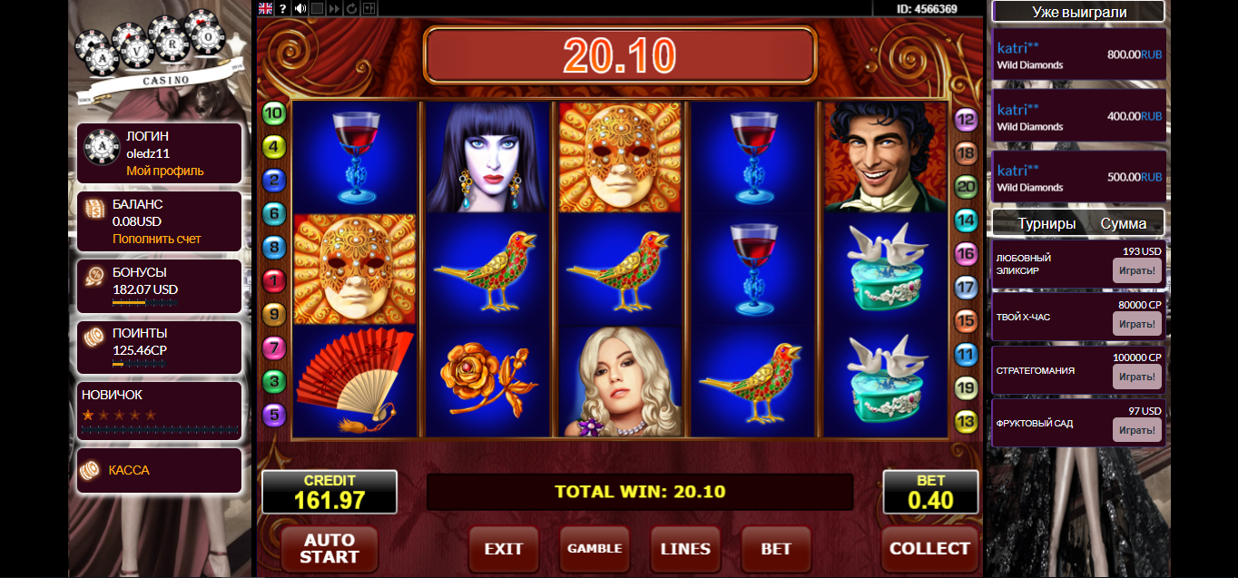Image resolution: width=1238 pixels, height=578 pixels.
Task: Click the КАССА cashier coin icon
Action: click(x=90, y=470)
